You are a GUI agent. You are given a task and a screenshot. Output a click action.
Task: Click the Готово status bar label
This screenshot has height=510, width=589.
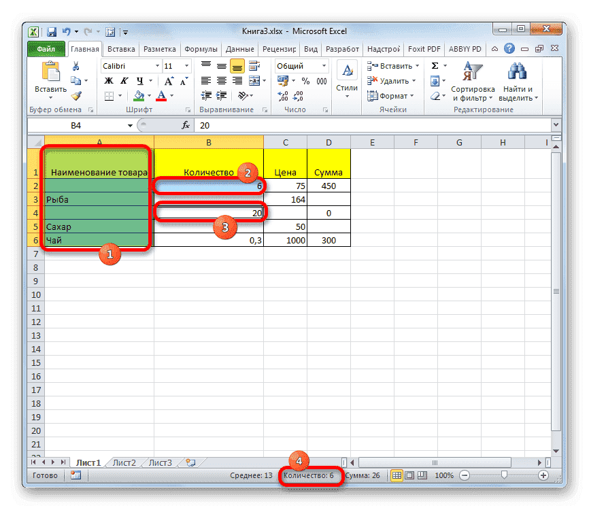click(x=44, y=475)
